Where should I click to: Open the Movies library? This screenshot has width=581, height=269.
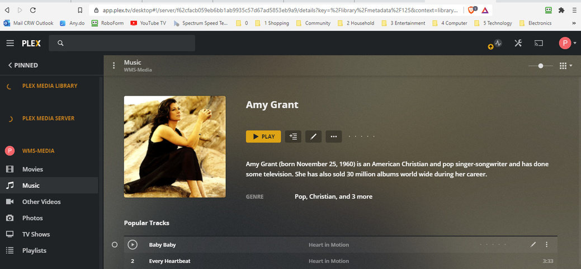[32, 169]
